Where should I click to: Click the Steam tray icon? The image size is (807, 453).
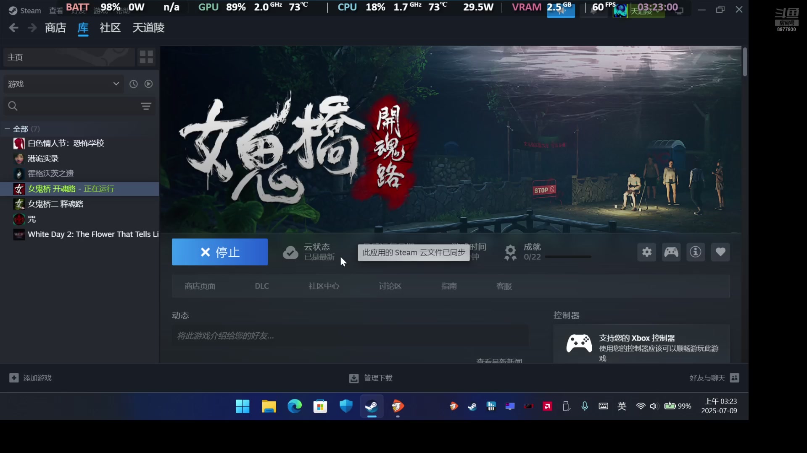tap(472, 406)
